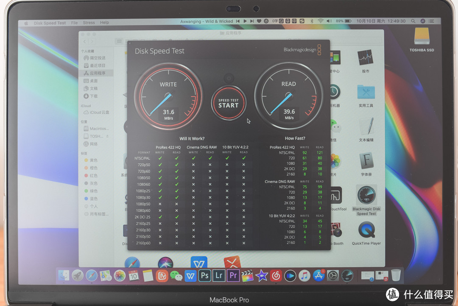Open Photos app in the Dock
458x306 pixels.
(120, 275)
